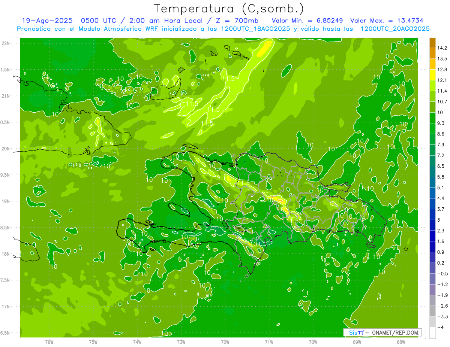This screenshot has height=347, width=450.
Task: Click the legend swatch between 7.9 and 8.6
Action: pyautogui.click(x=433, y=139)
